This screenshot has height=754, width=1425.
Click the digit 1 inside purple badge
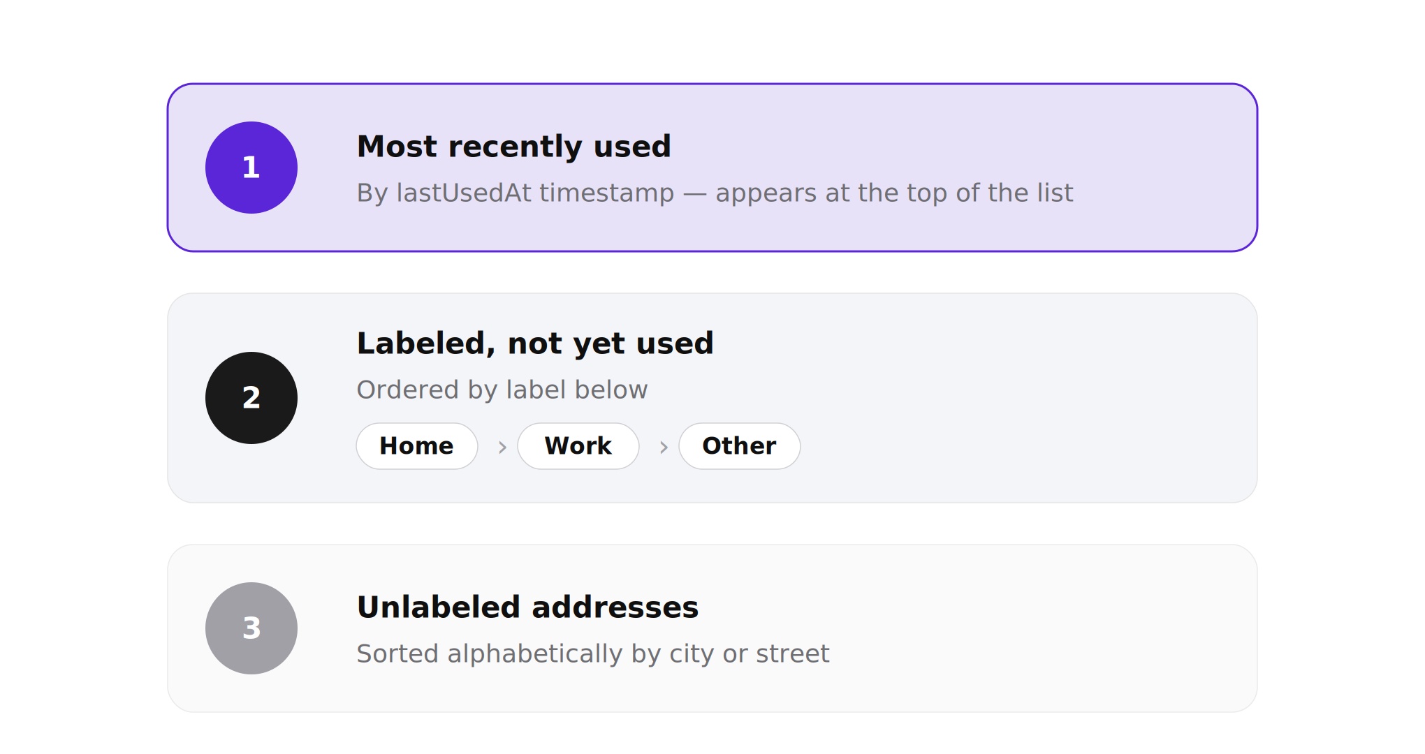[x=251, y=168]
